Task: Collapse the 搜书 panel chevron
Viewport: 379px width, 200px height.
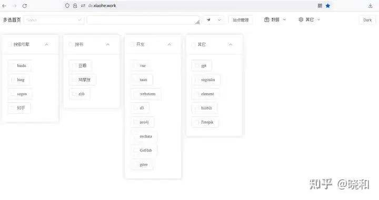Action: click(108, 44)
